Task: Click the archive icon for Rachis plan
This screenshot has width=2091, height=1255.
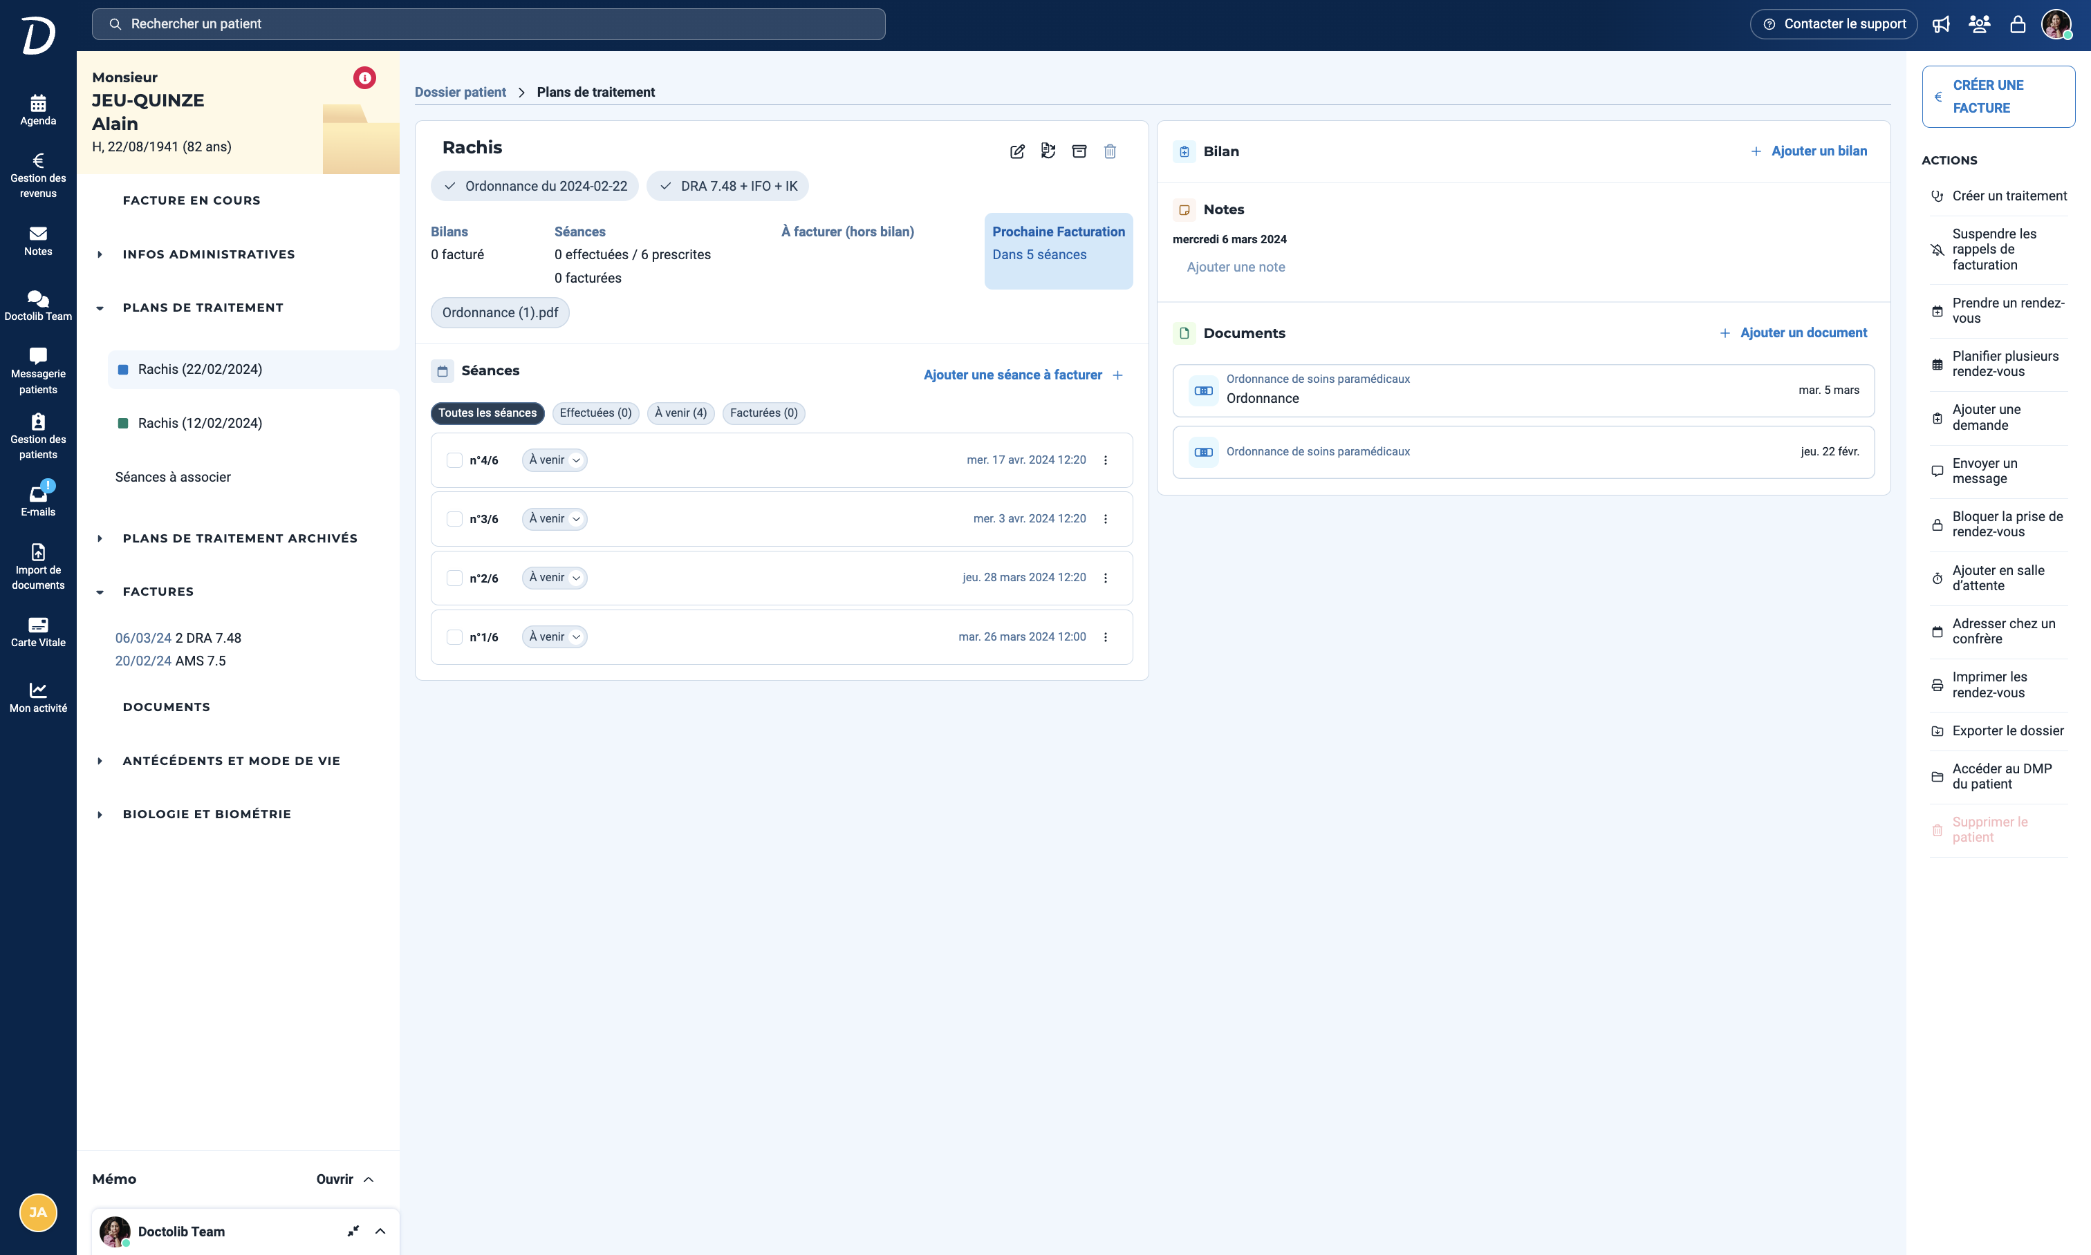Action: click(x=1079, y=151)
